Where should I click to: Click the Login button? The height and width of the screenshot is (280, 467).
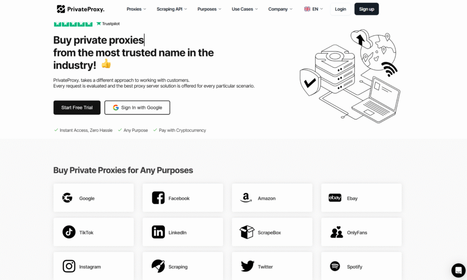[340, 9]
